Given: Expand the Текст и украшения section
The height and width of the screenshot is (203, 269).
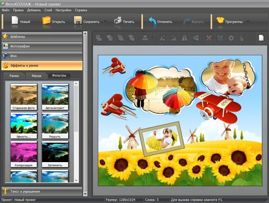Looking at the screenshot, I should pos(42,191).
